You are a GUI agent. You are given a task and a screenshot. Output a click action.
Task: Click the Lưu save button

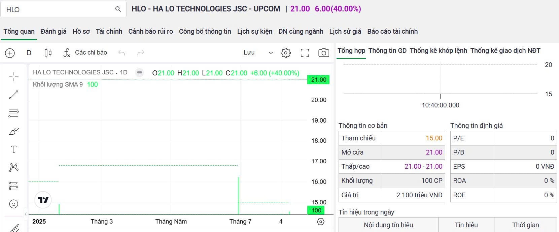pos(249,53)
